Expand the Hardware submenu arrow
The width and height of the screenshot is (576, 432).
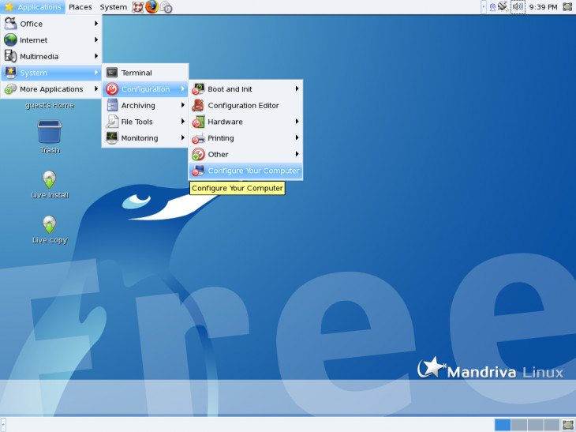[x=297, y=122]
